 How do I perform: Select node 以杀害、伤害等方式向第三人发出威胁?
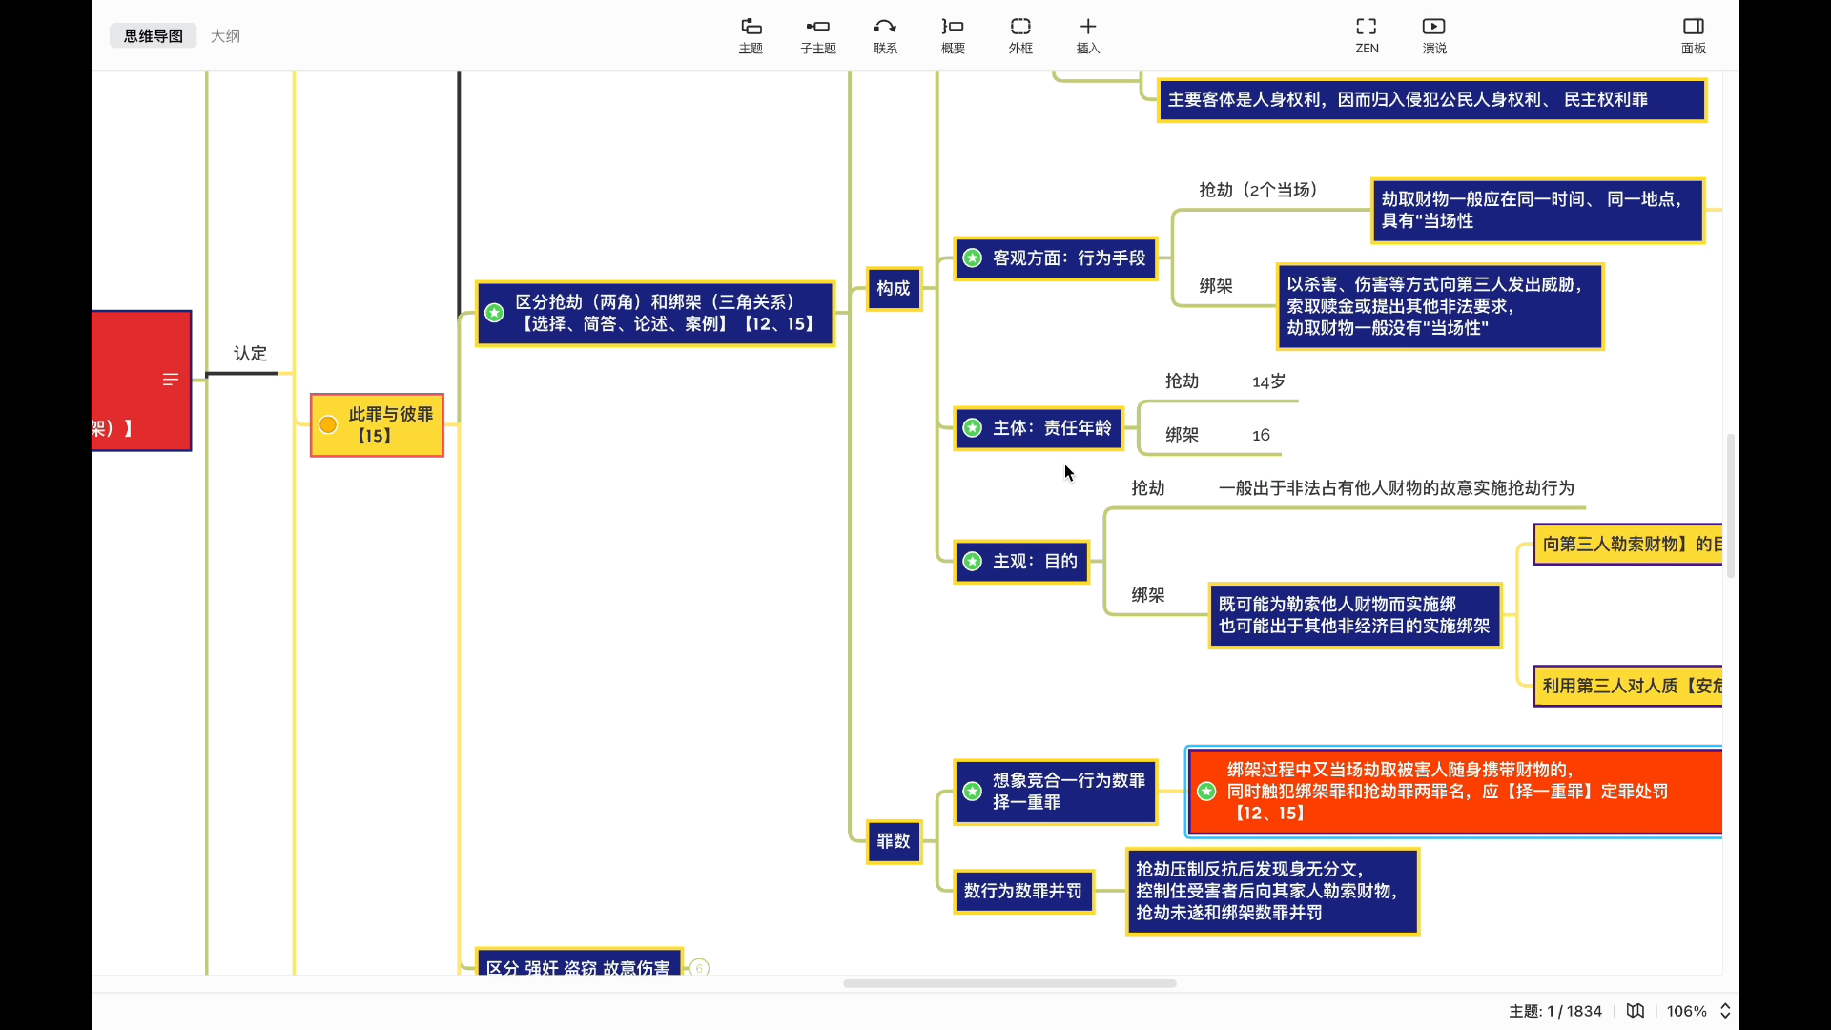pos(1440,306)
